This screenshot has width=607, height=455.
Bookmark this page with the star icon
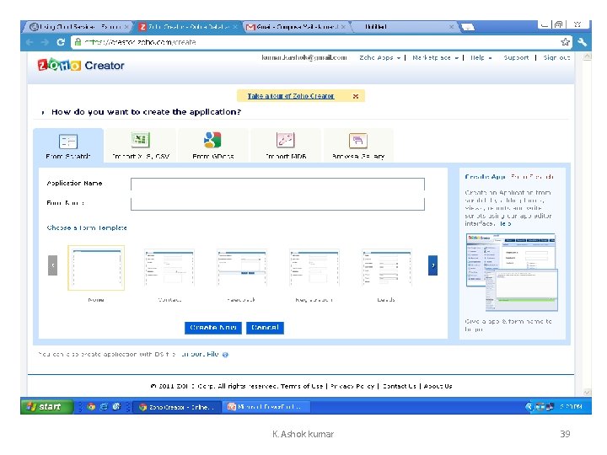[x=565, y=42]
